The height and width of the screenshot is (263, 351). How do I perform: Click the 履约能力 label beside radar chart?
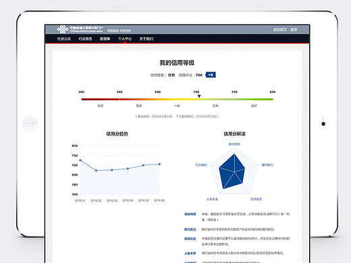pyautogui.click(x=267, y=165)
